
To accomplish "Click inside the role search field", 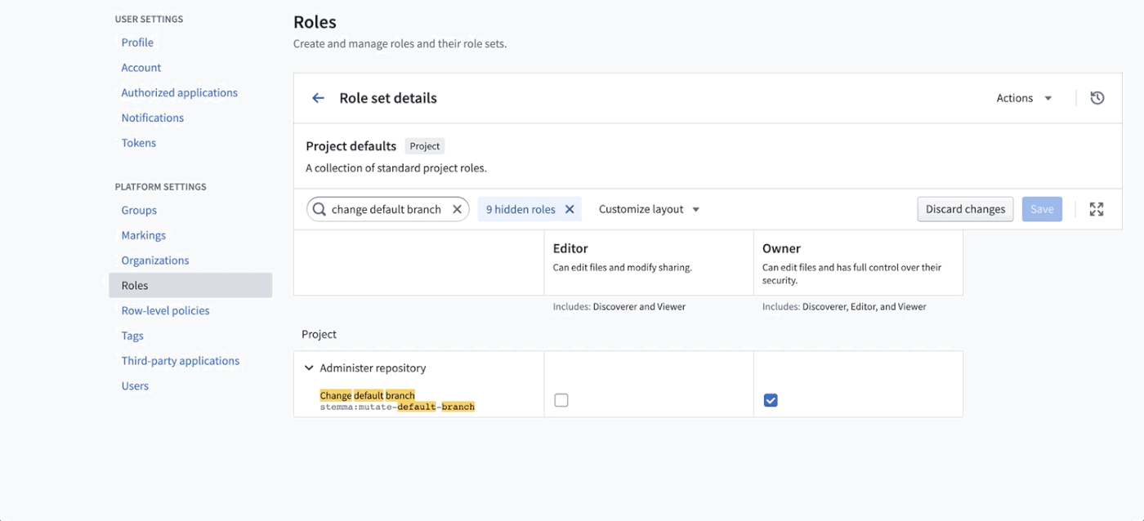I will (387, 209).
